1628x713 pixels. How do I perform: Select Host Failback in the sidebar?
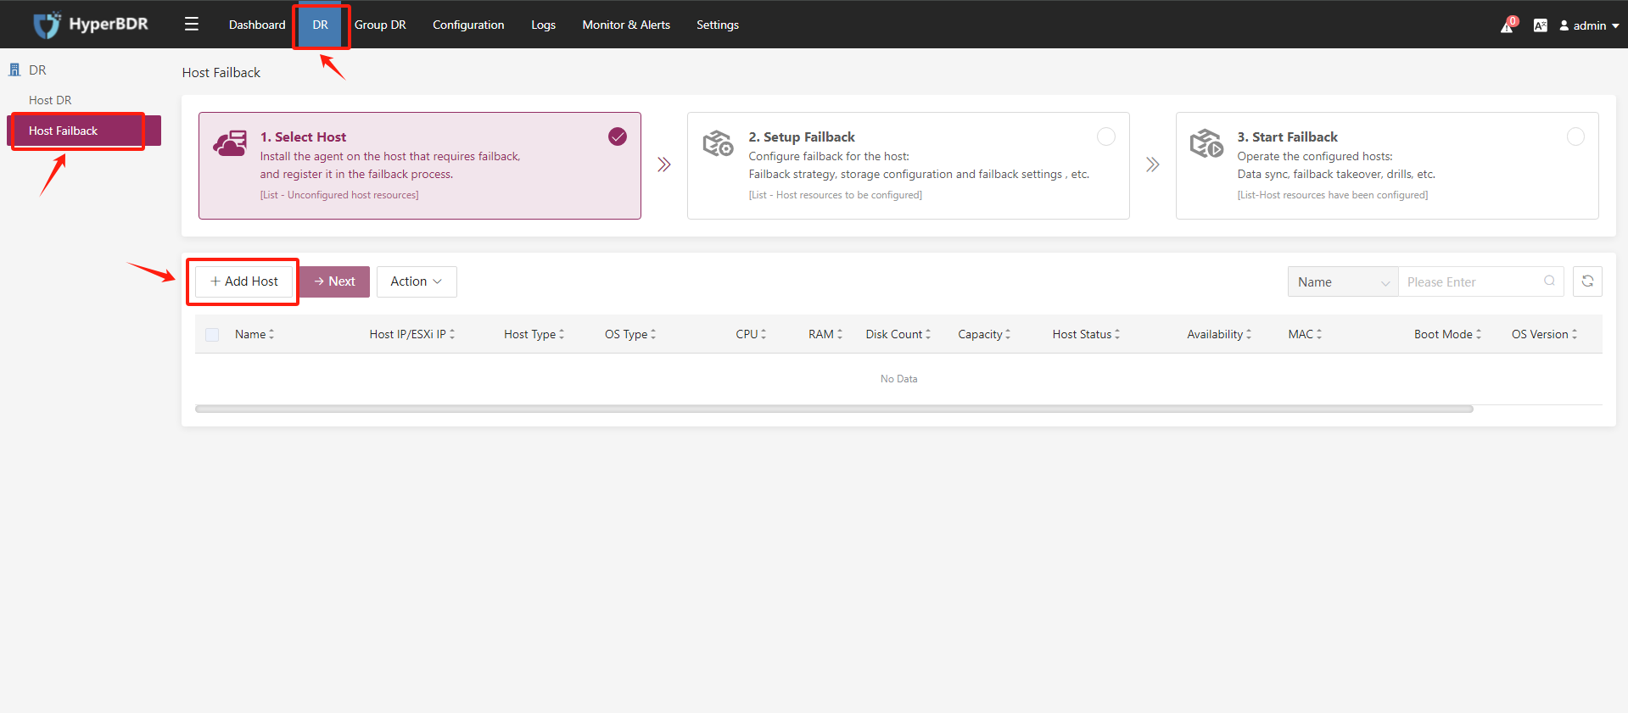click(84, 131)
